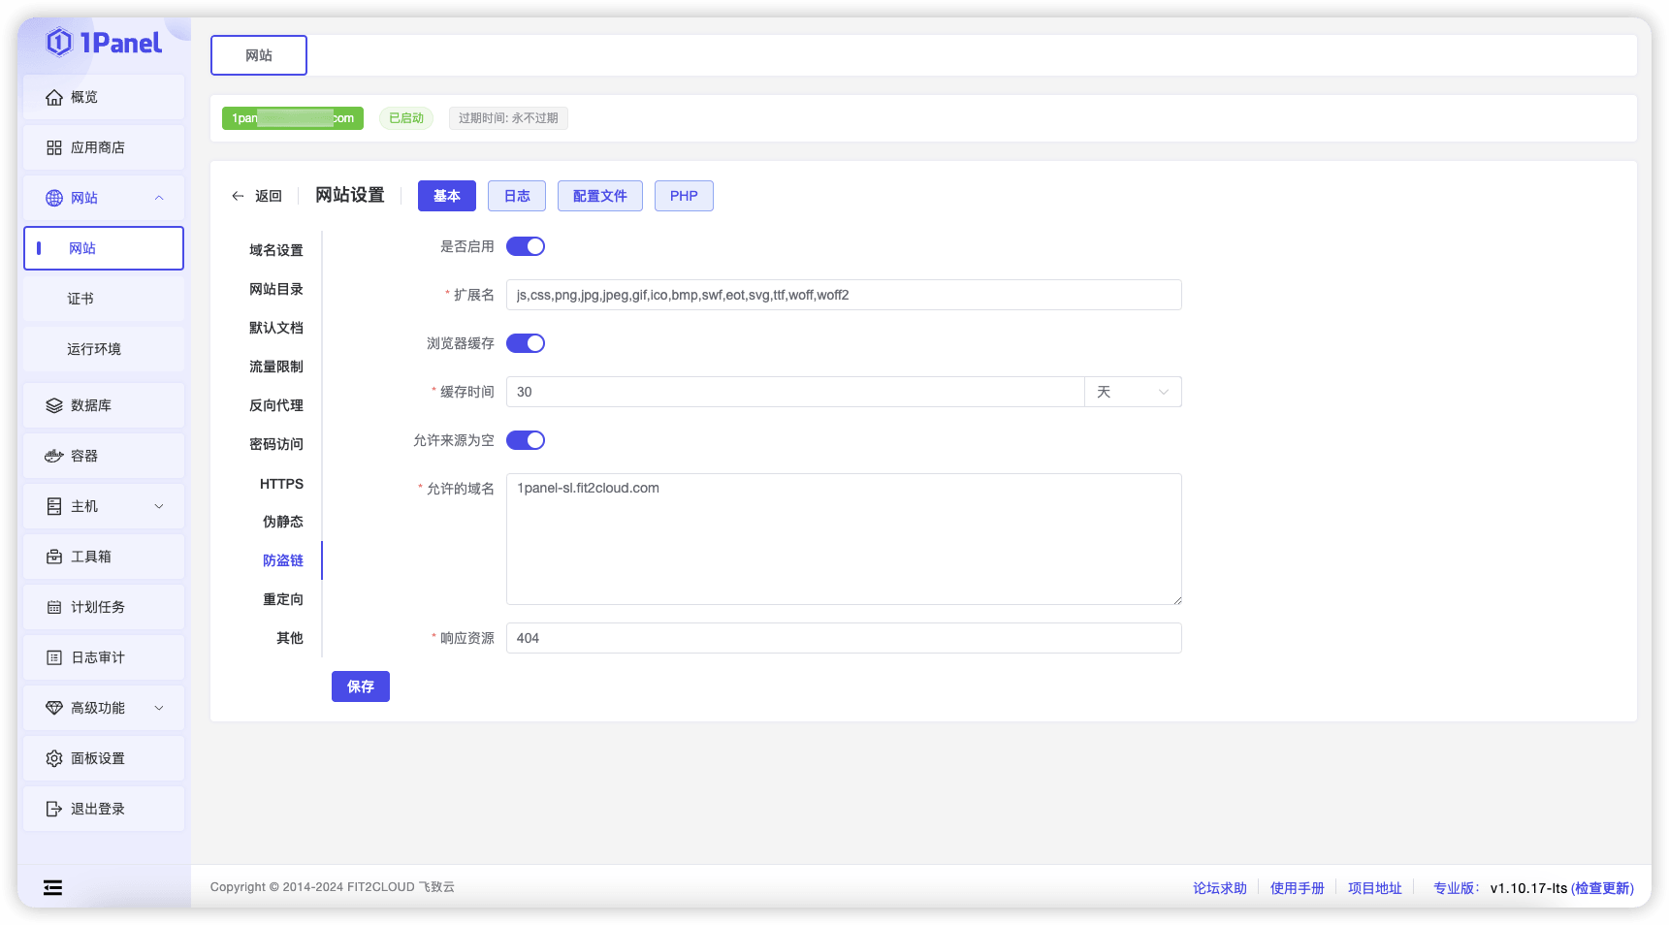The image size is (1669, 925).
Task: Click the 保存 save button
Action: [360, 686]
